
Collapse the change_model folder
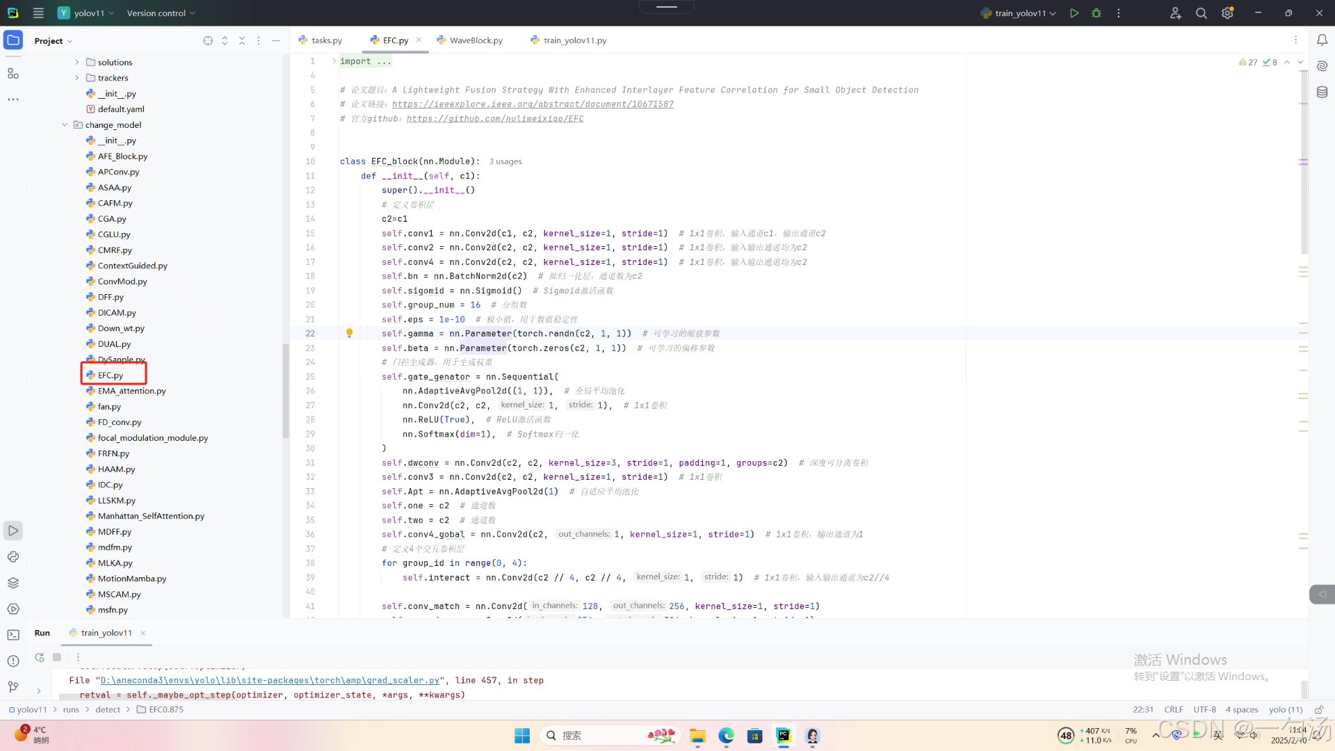[65, 125]
